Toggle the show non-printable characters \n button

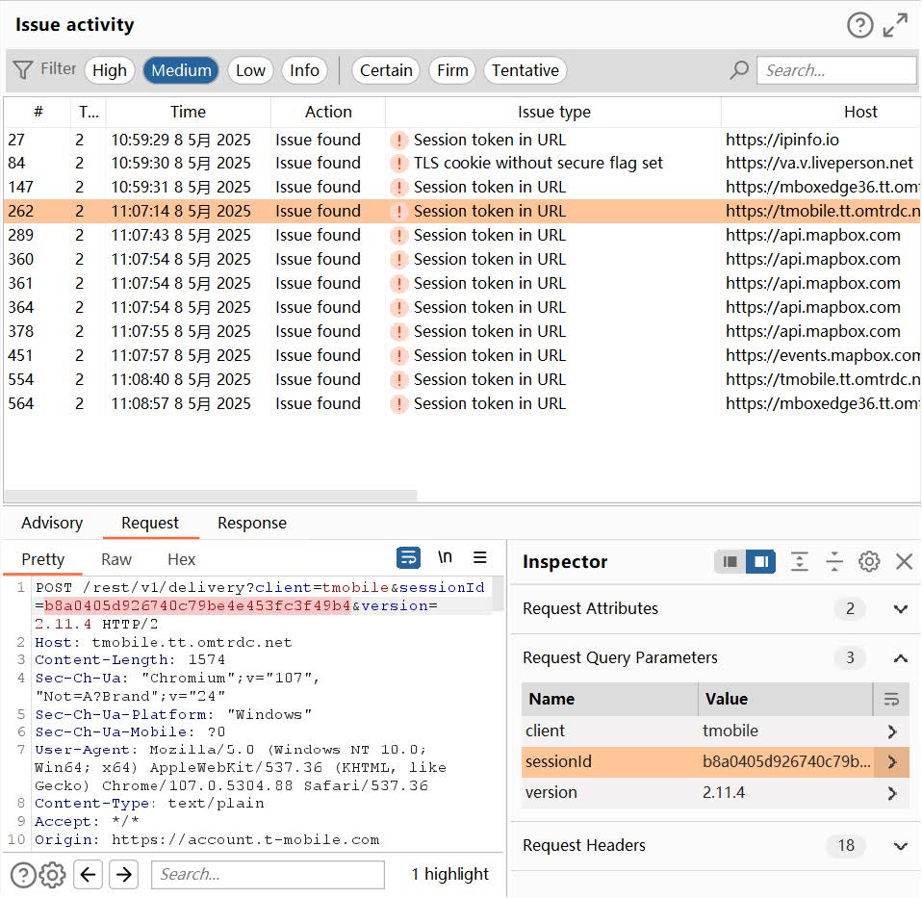tap(445, 558)
